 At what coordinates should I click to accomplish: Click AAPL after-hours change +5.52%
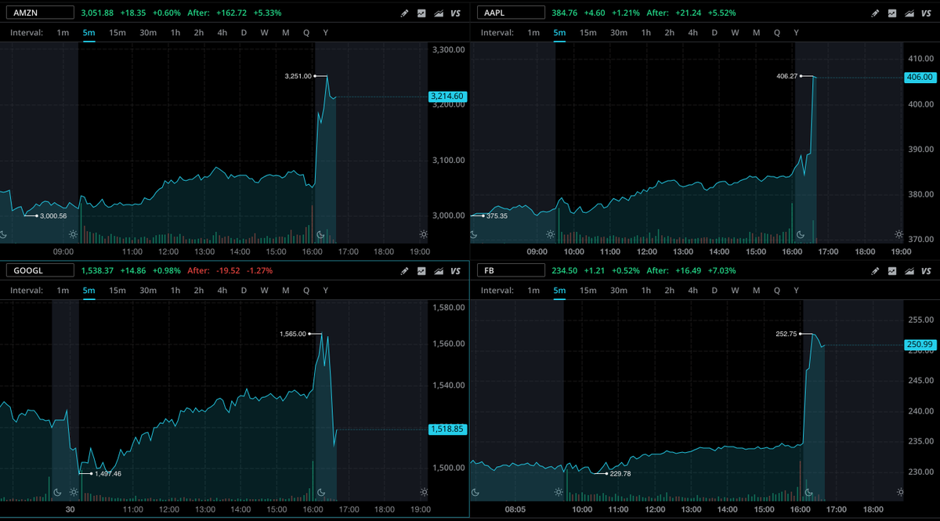[x=723, y=13]
